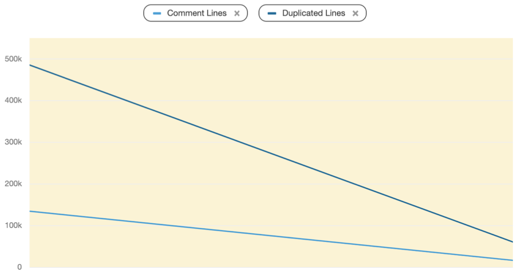Remove the Duplicated Lines series
The height and width of the screenshot is (274, 518).
click(x=355, y=13)
